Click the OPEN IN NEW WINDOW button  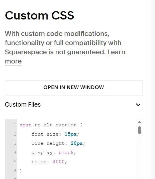point(74,88)
